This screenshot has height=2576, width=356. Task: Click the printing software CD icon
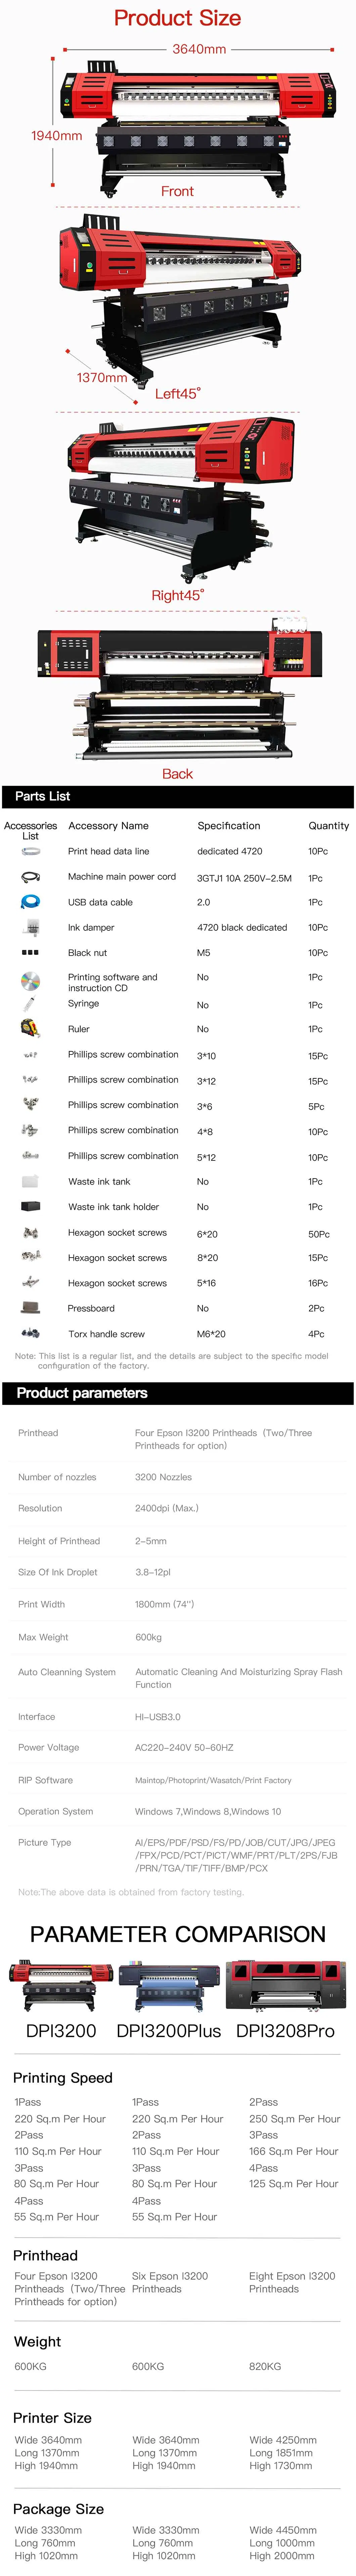(30, 980)
